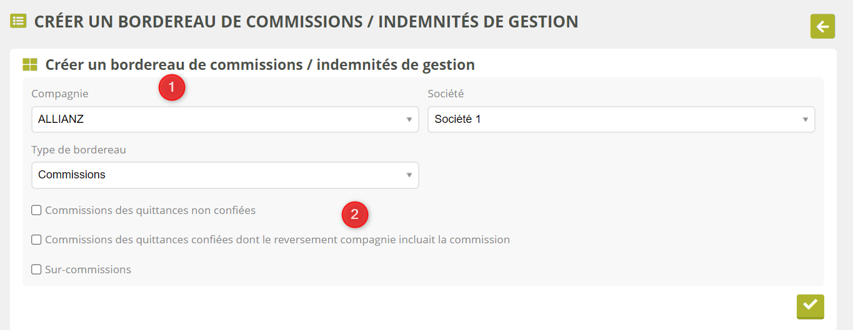853x330 pixels.
Task: Click the 'Société' field label
Action: pos(446,94)
